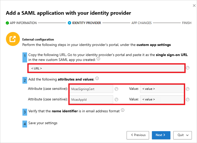Viewport: 197px width, 143px height.
Task: Close the SAML application dialog
Action: pyautogui.click(x=194, y=5)
